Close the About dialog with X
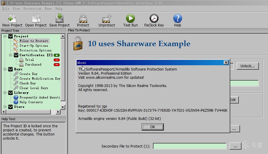 [226, 63]
